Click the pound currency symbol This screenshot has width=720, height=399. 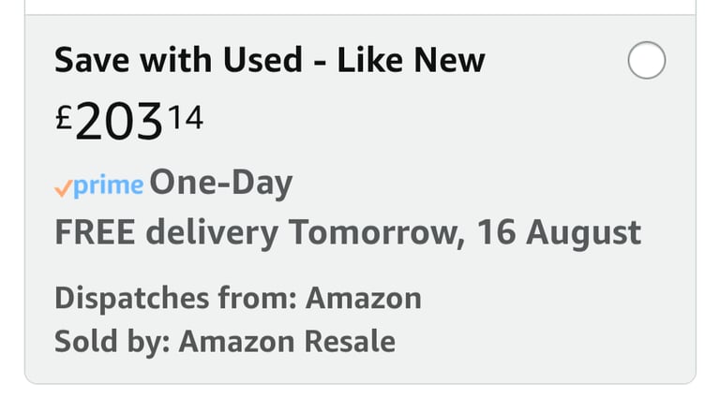pyautogui.click(x=64, y=117)
